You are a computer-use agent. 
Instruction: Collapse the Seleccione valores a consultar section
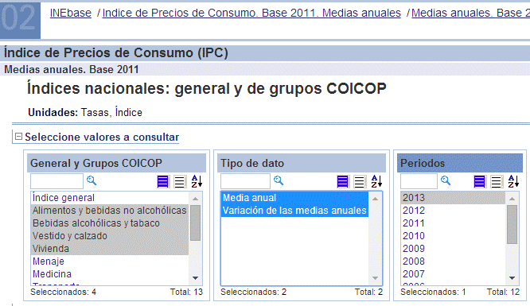19,137
